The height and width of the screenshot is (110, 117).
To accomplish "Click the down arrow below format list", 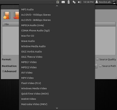I will [57, 108].
